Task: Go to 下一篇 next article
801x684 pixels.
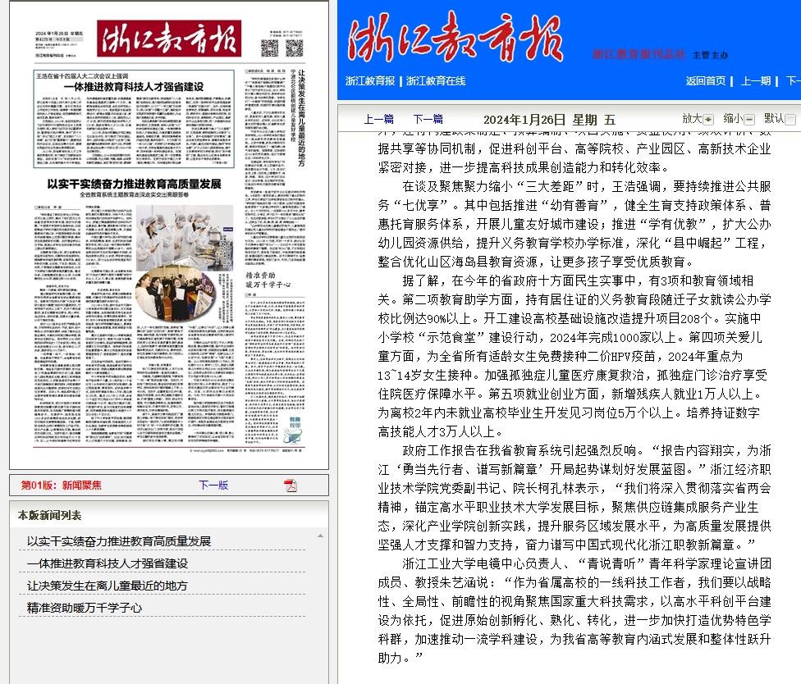Action: point(428,119)
